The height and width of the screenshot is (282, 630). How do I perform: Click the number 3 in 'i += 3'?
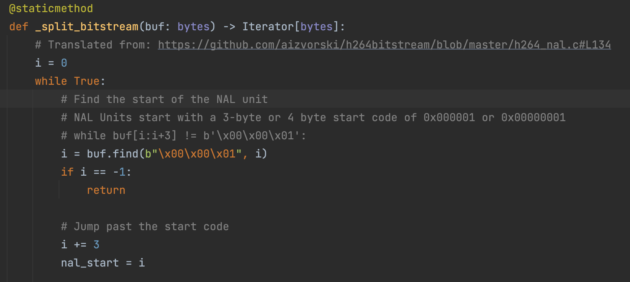tap(96, 245)
